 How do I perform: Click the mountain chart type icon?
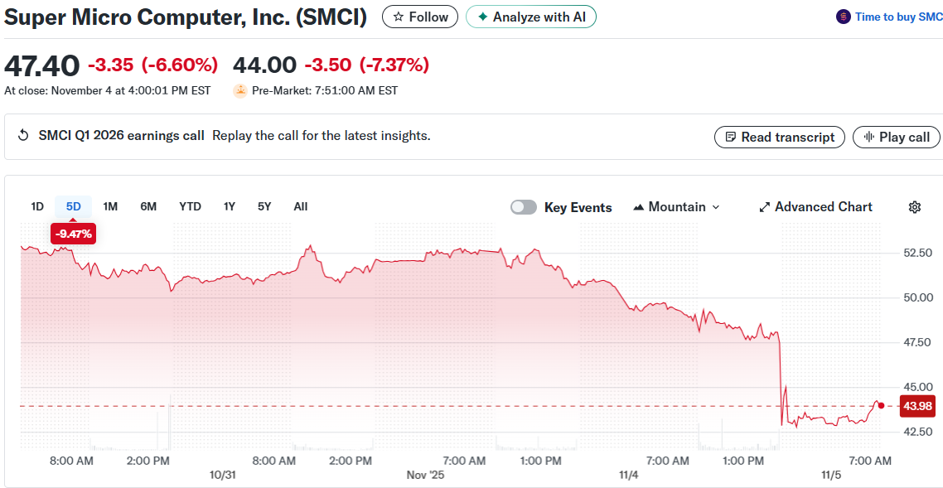(638, 207)
